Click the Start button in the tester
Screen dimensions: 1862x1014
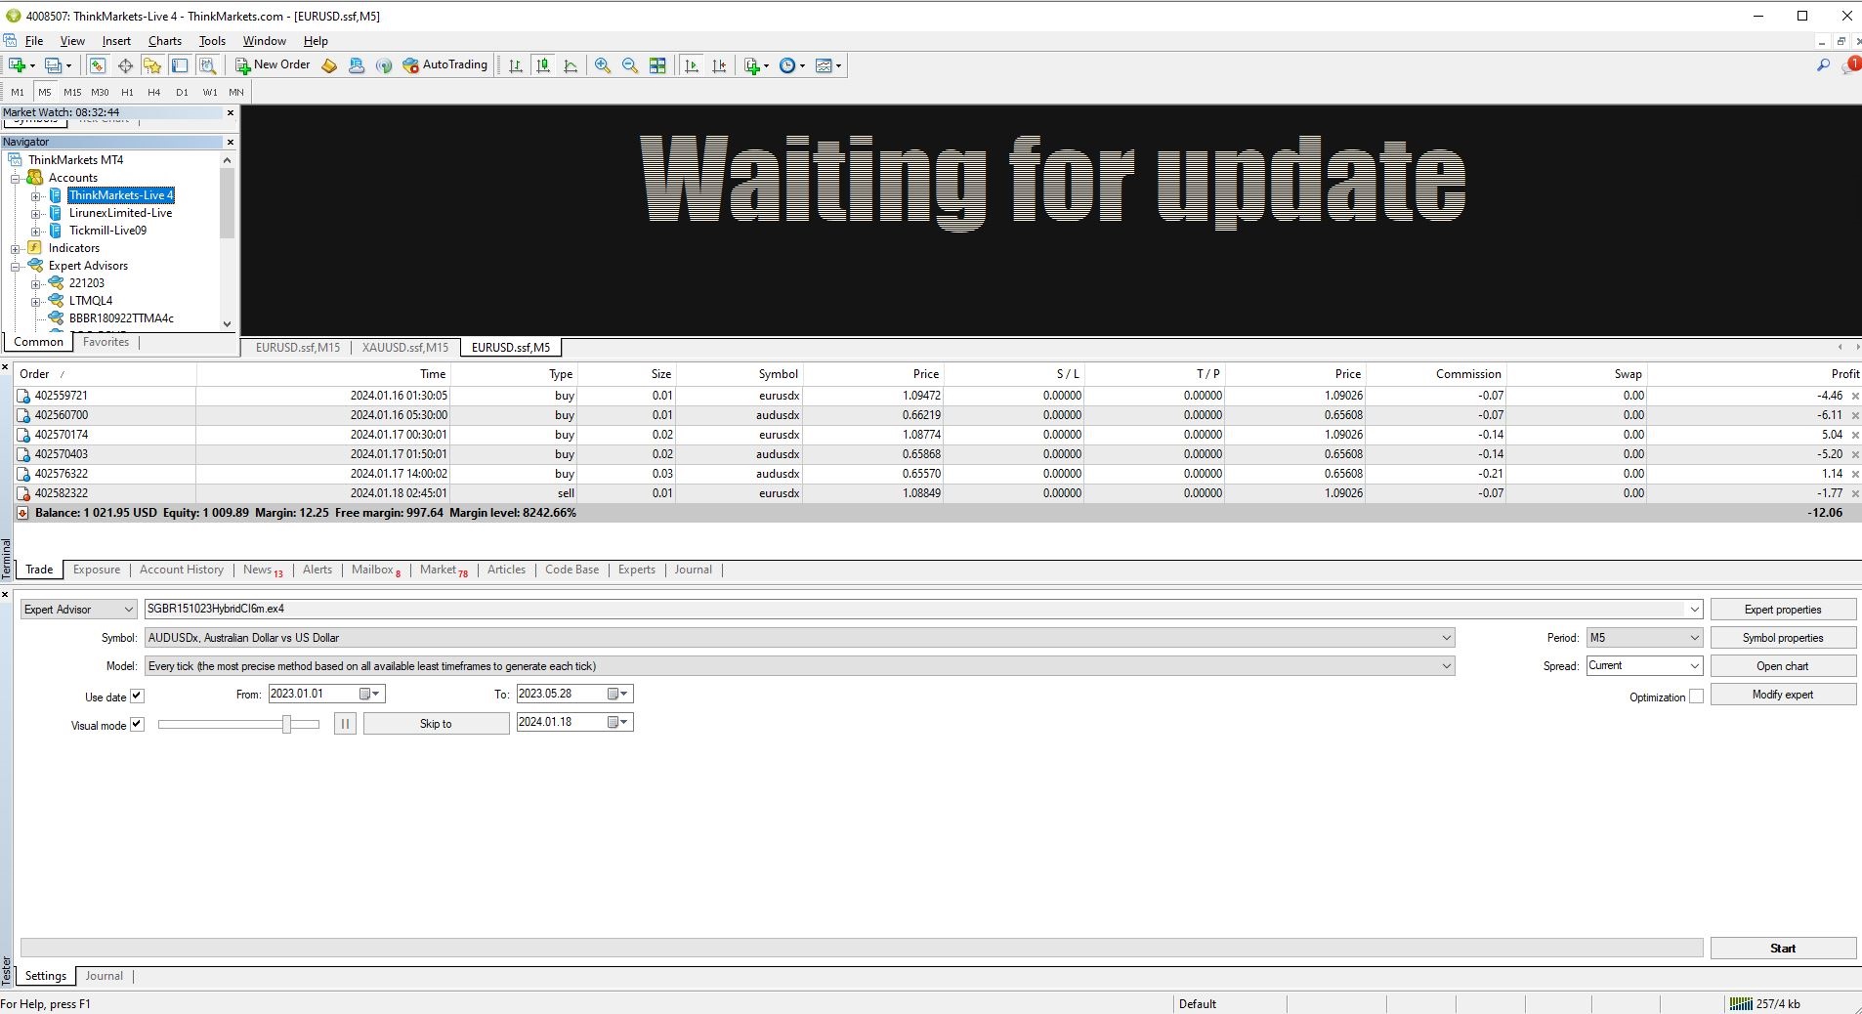[x=1783, y=949]
